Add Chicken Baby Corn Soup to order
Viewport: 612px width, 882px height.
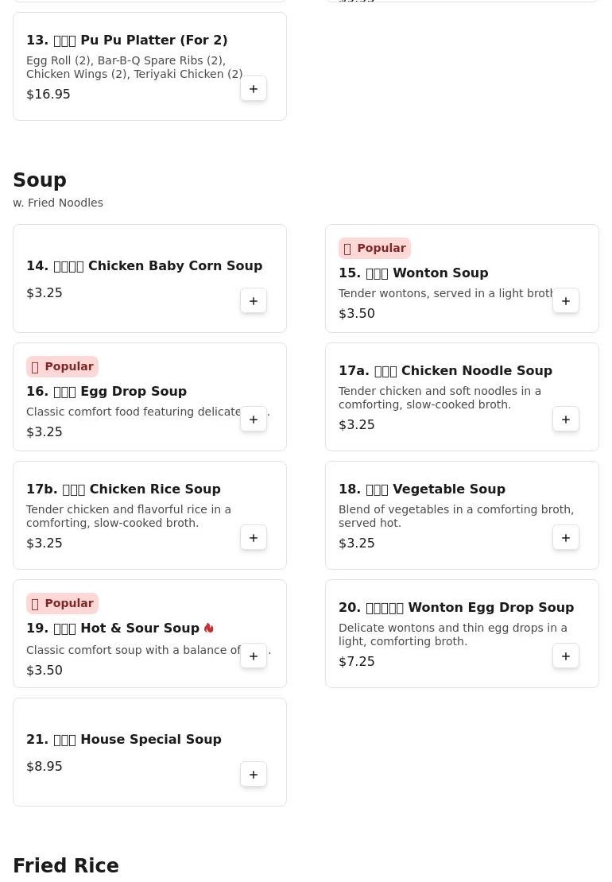point(254,301)
